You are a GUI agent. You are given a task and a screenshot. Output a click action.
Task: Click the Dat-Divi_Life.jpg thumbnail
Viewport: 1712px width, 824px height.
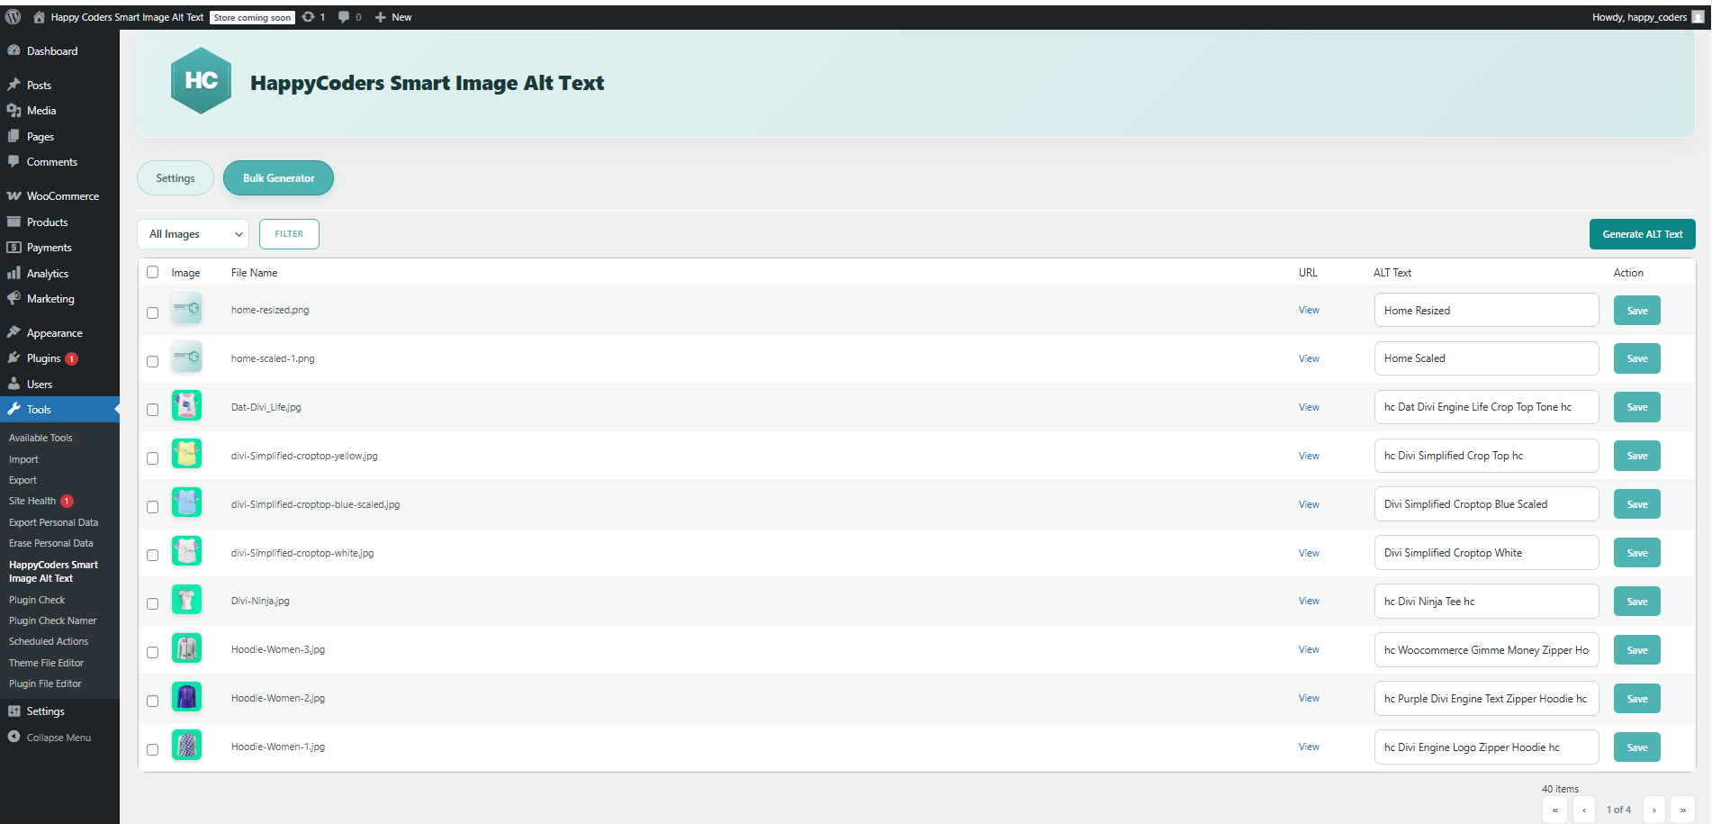point(186,406)
